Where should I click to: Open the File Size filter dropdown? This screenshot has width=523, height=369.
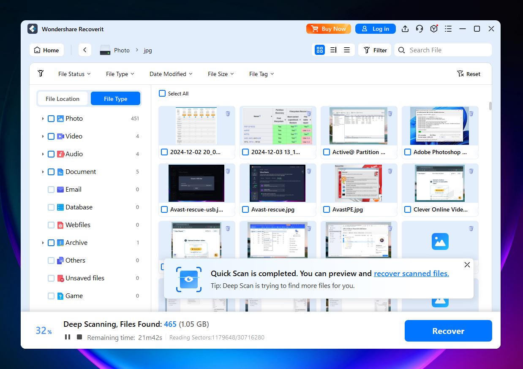(x=221, y=74)
